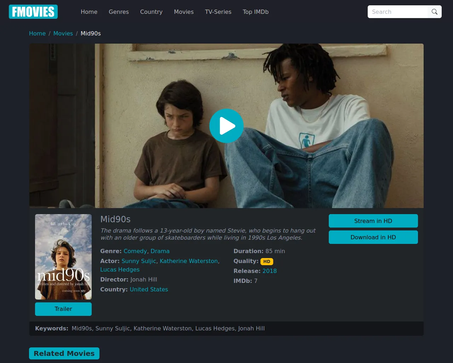
Task: Click the HD quality badge
Action: [267, 261]
